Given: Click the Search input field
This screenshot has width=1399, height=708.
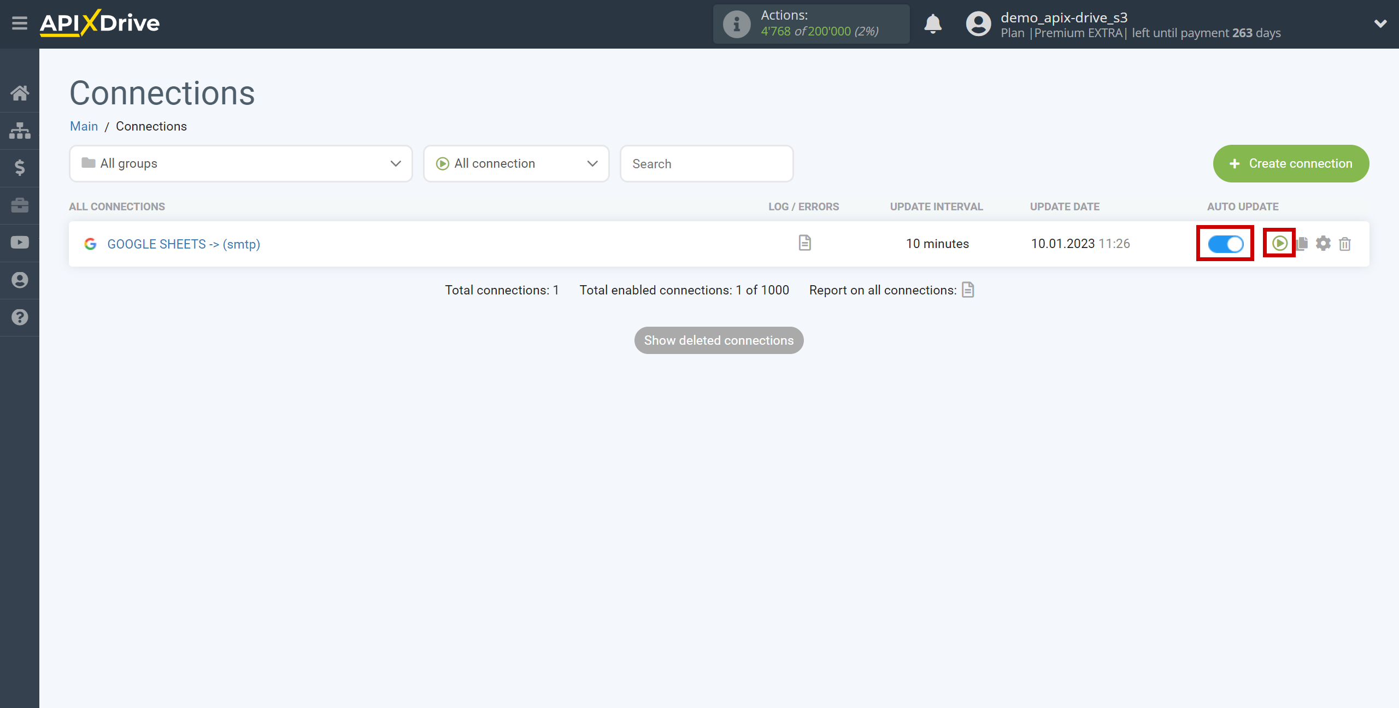Looking at the screenshot, I should click(706, 163).
